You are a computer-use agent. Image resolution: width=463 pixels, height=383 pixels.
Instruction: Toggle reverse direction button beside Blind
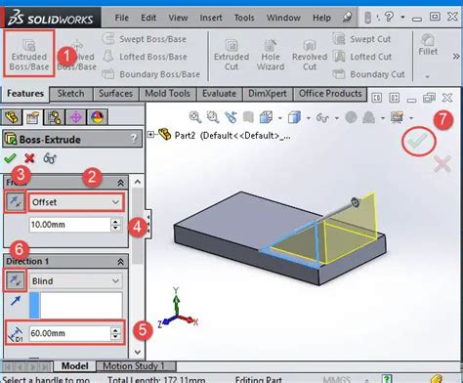point(15,280)
